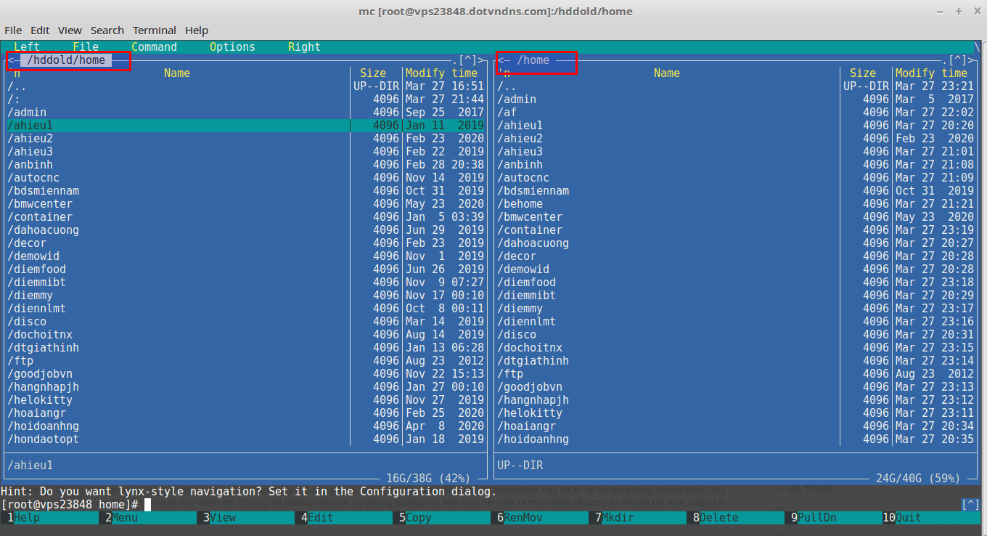Image resolution: width=987 pixels, height=536 pixels.
Task: Sort left panel by Modify time column
Action: [442, 73]
